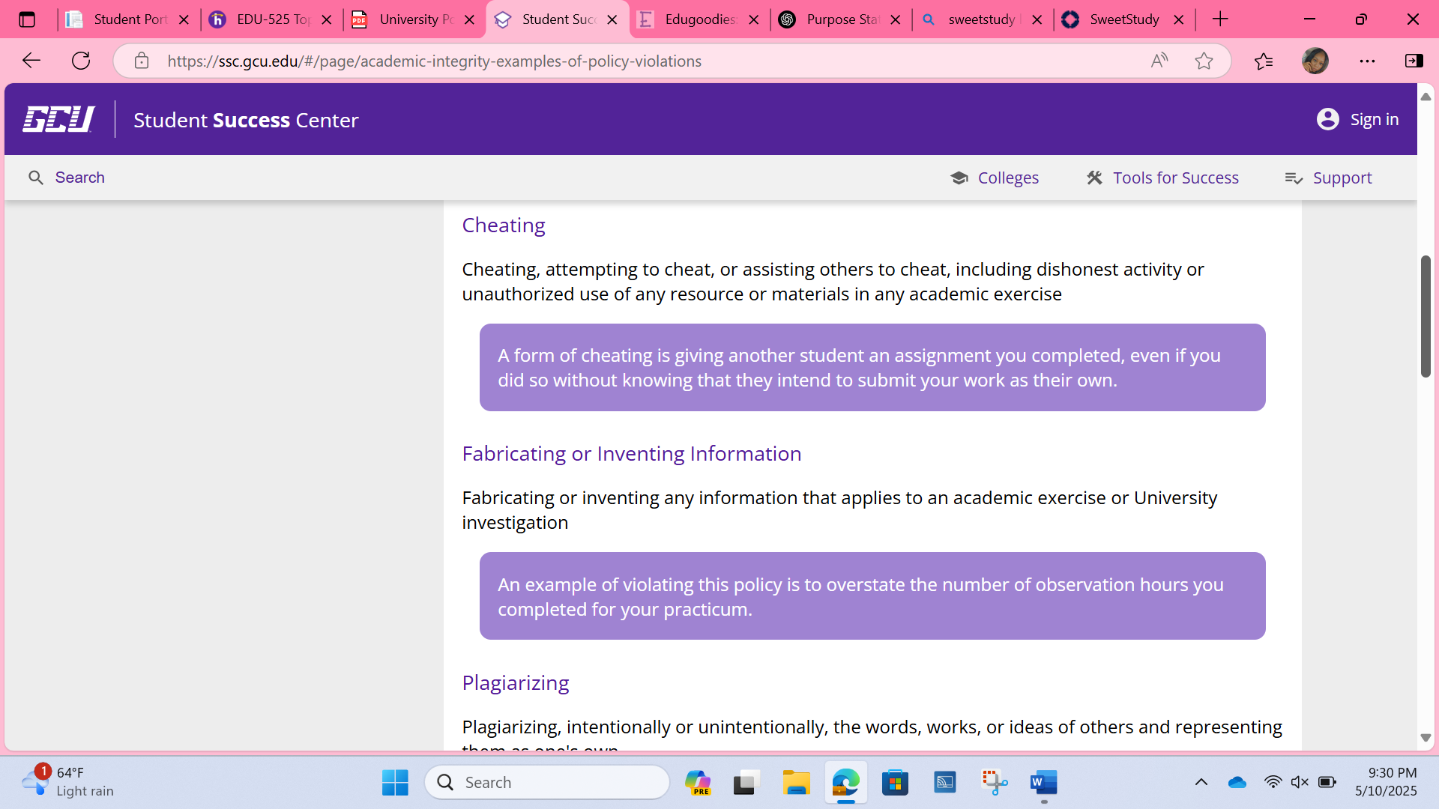This screenshot has height=809, width=1439.
Task: Click the Colleges graduation cap icon
Action: coord(959,178)
